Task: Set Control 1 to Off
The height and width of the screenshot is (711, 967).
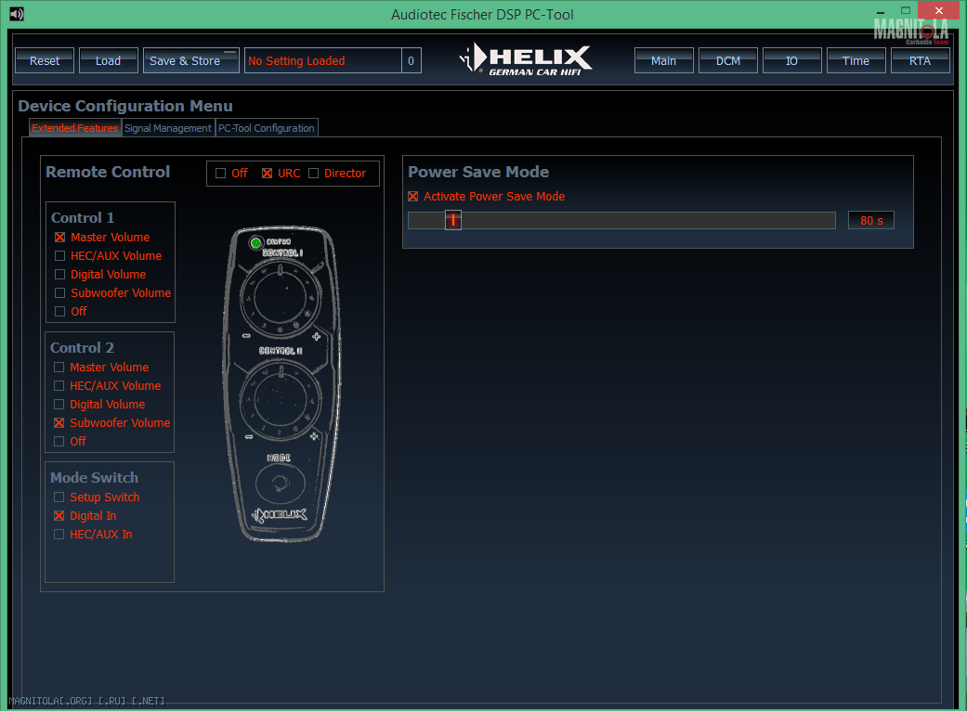Action: 59,311
